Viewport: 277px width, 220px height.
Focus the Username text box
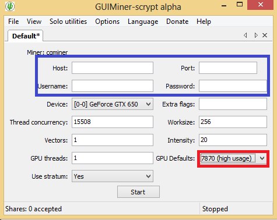tap(113, 86)
